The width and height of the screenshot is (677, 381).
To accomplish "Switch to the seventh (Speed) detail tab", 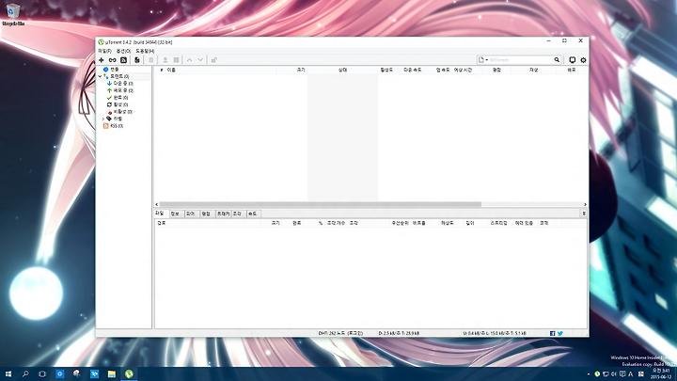I will (253, 214).
